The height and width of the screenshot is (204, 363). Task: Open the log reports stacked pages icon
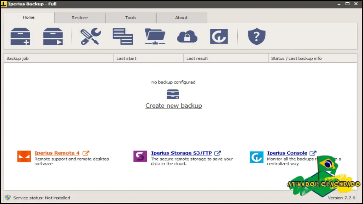(123, 36)
